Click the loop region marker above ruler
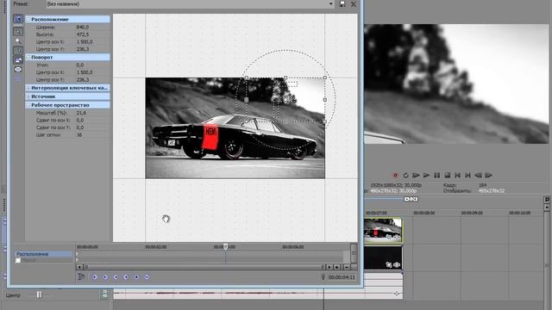Viewport: 552px width, 310px height. (x=411, y=199)
